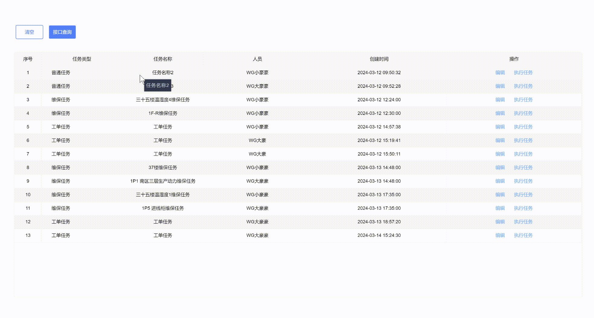Screen dimensions: 594x318
Task: Execute the last row 13 工单任务
Action: [523, 235]
